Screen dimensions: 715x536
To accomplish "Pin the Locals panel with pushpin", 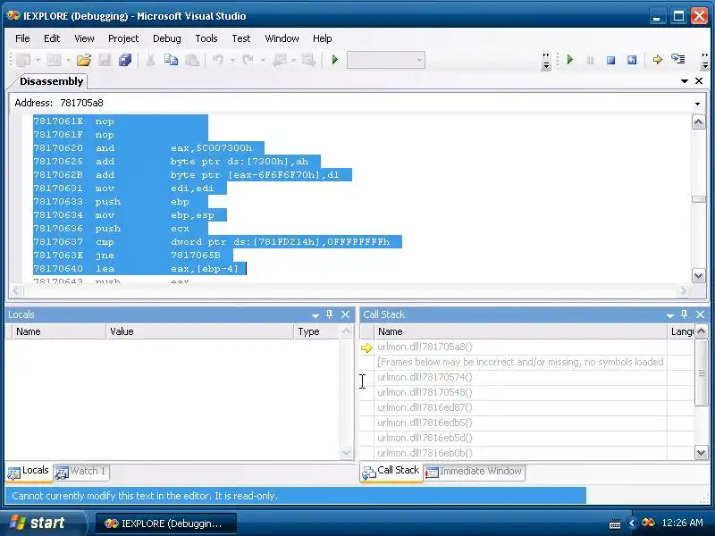I will click(329, 314).
